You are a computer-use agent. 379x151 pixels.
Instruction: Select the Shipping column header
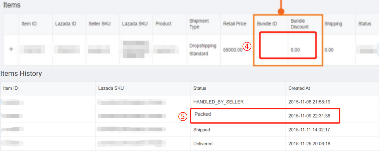(x=333, y=24)
